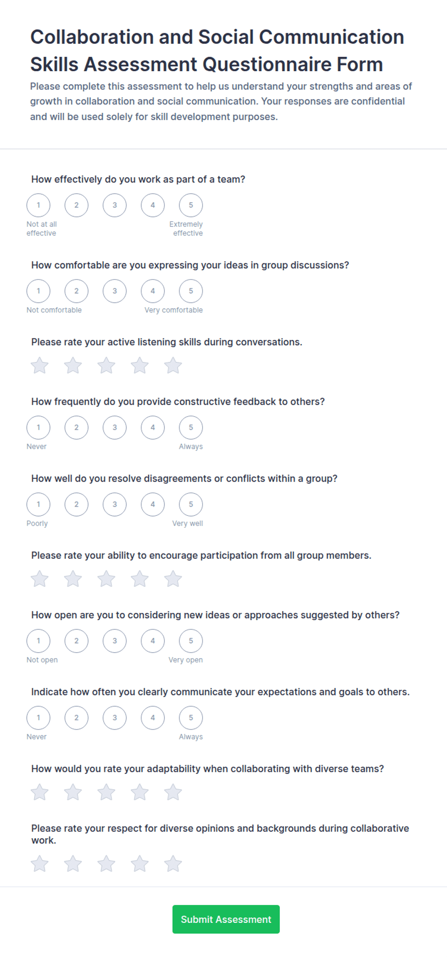Choose 1 Not comfortable for expressing ideas
447x957 pixels.
click(x=38, y=291)
